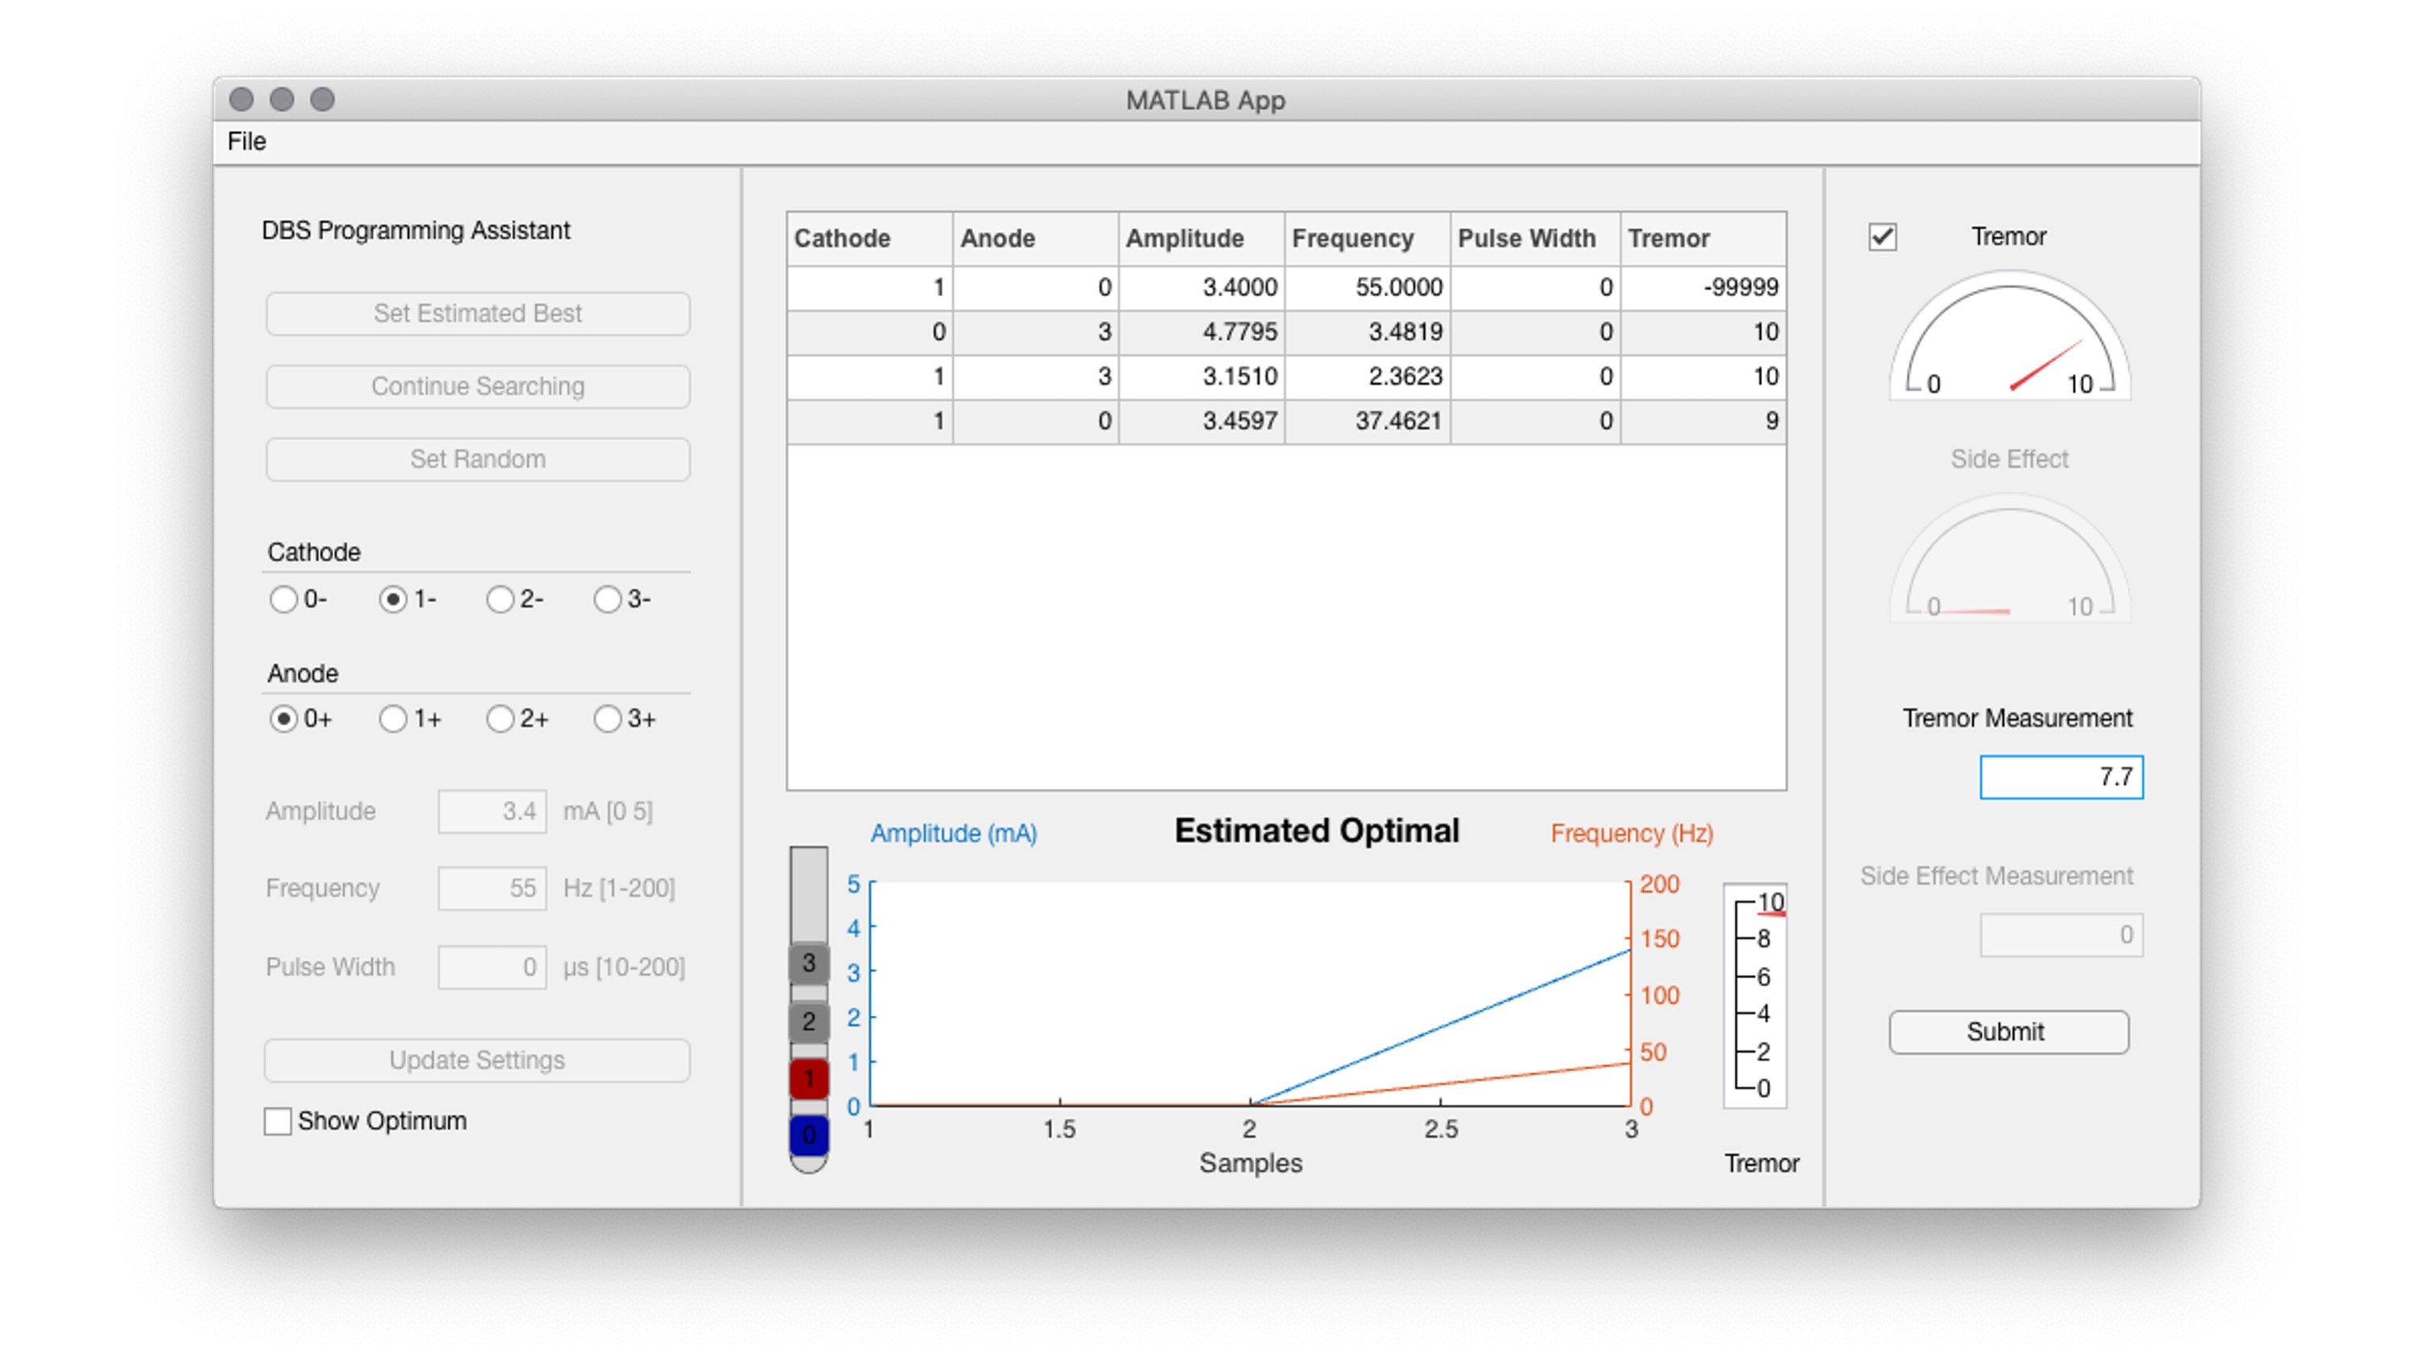The height and width of the screenshot is (1358, 2414).
Task: Click the Tremor column header
Action: pos(1667,238)
